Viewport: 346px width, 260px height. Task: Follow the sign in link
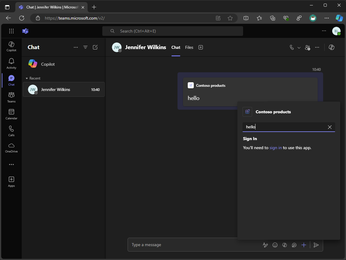pyautogui.click(x=275, y=148)
